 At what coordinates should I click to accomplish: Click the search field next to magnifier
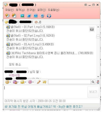click(70, 82)
